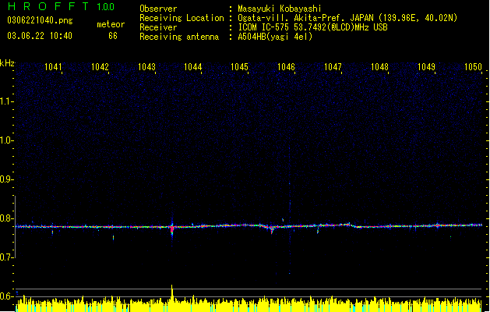Select the 0.9 kHz axis label

click(6, 179)
